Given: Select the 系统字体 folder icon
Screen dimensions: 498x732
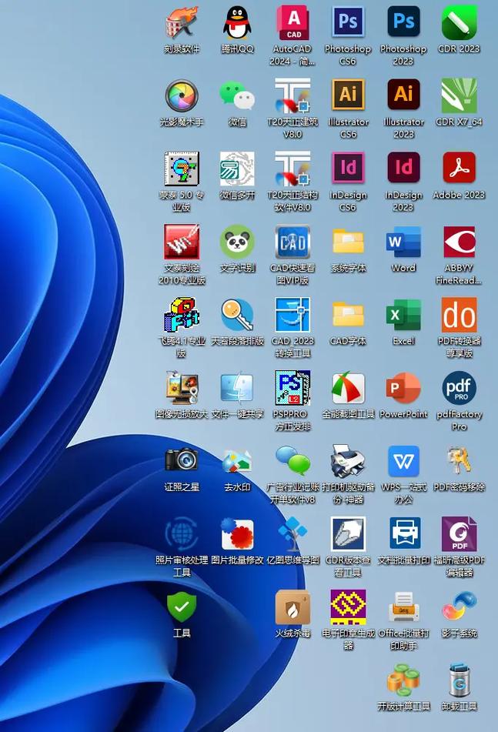Looking at the screenshot, I should (x=348, y=242).
